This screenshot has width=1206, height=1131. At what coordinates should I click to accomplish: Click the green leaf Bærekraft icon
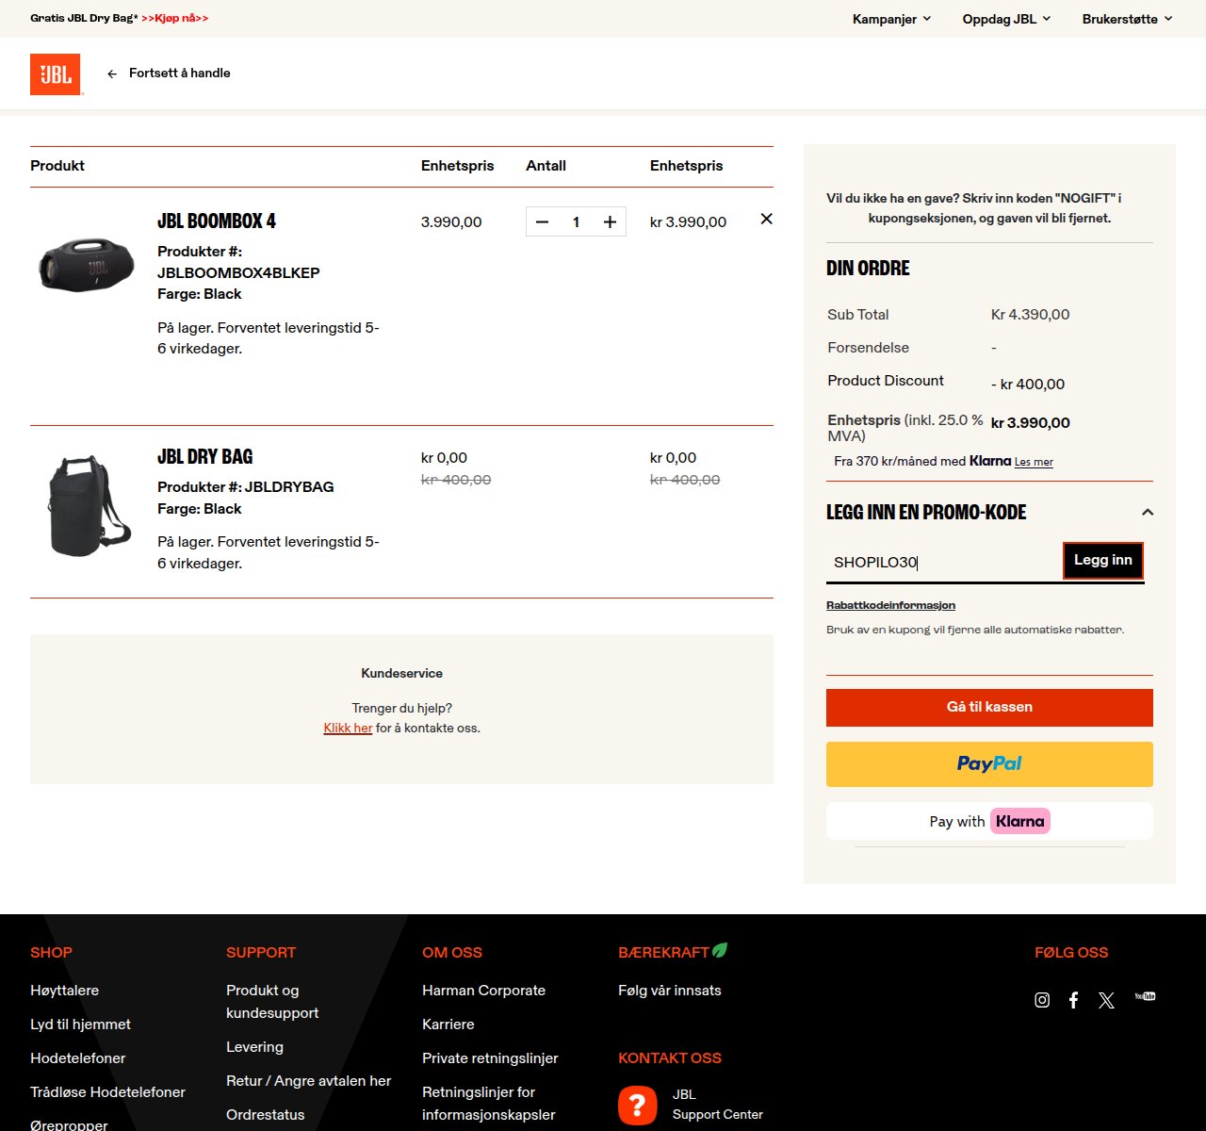tap(720, 950)
